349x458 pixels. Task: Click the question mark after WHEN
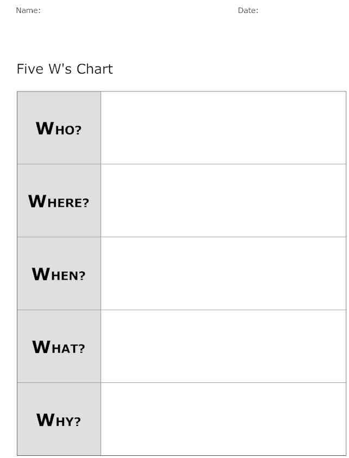(82, 276)
